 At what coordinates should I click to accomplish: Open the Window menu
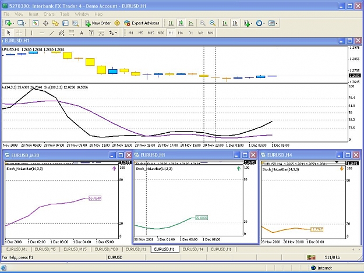click(x=82, y=14)
